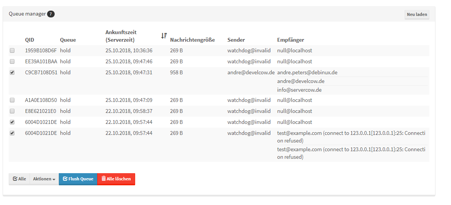Image resolution: width=451 pixels, height=205 pixels.
Task: Click the queue count badge showing 7
Action: (51, 14)
